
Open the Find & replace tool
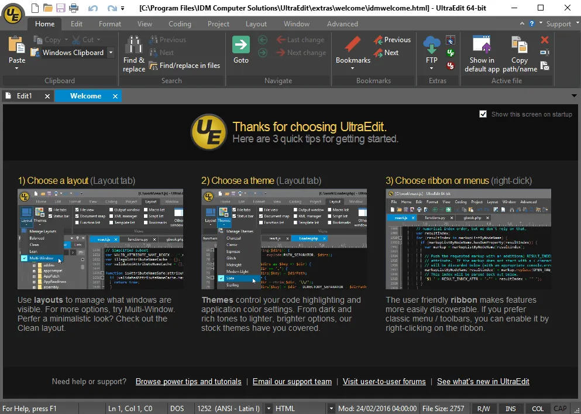[x=133, y=52]
